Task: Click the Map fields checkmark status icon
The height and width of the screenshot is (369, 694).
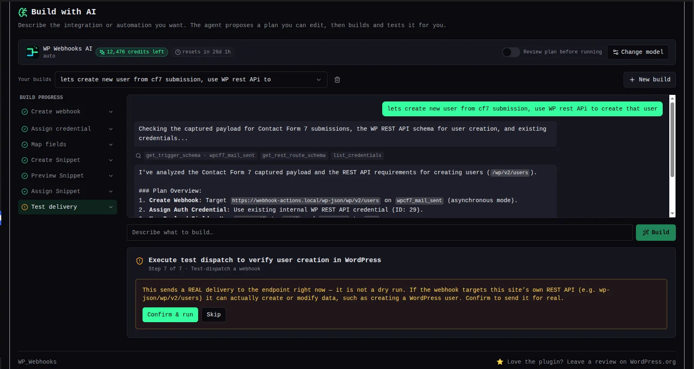Action: click(x=25, y=145)
